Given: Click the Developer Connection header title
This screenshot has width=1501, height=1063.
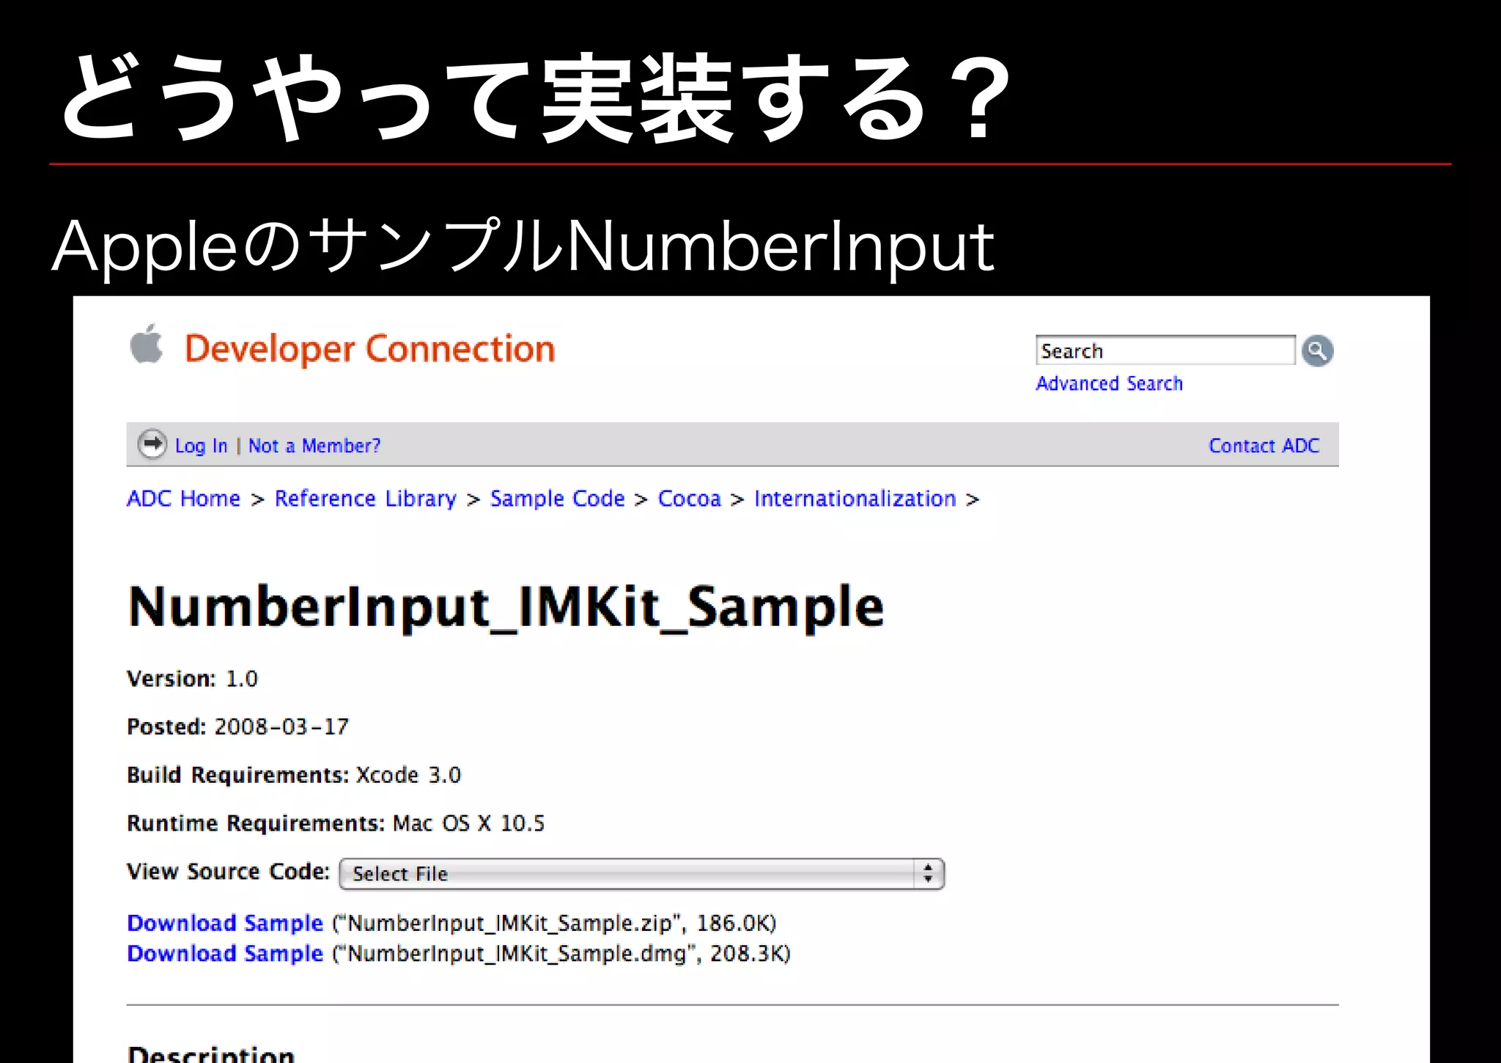Looking at the screenshot, I should point(370,349).
